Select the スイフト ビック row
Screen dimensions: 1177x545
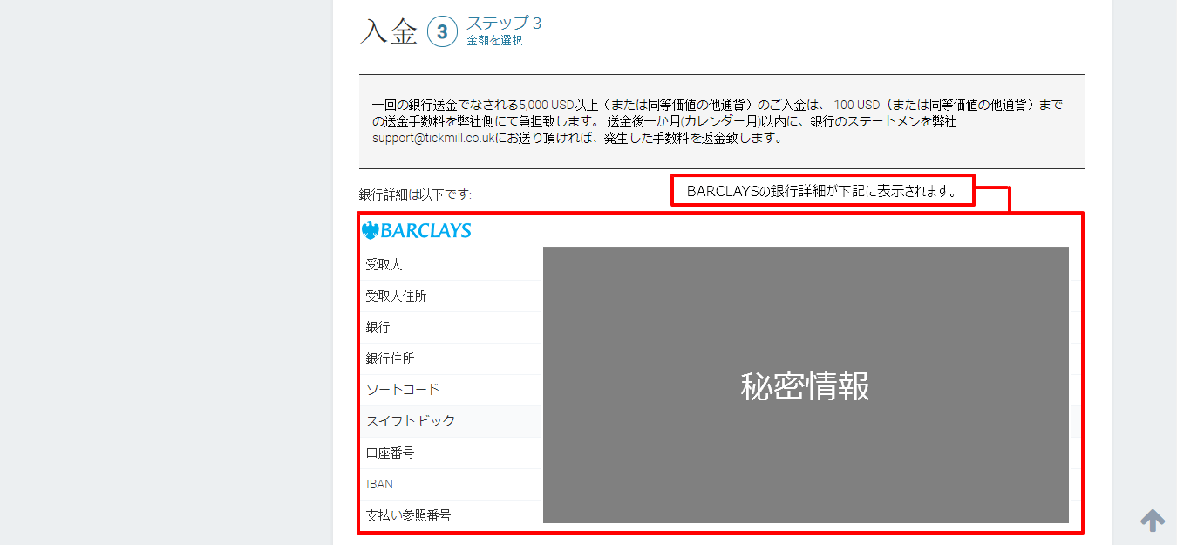coord(411,421)
